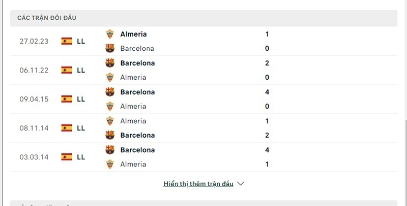Viewport: 407px width, 206px height.
Task: Click Spain flag beside 08.11.14 match
Action: (67, 128)
